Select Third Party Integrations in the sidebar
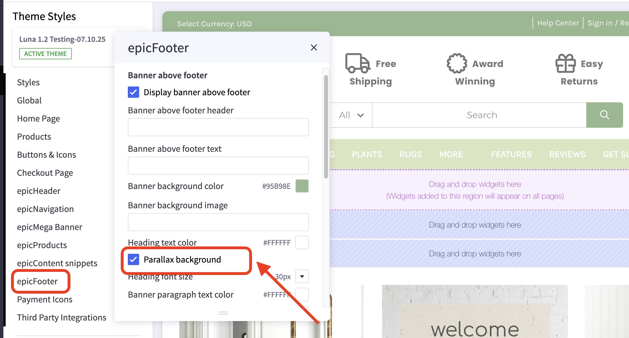This screenshot has height=338, width=629. [61, 317]
